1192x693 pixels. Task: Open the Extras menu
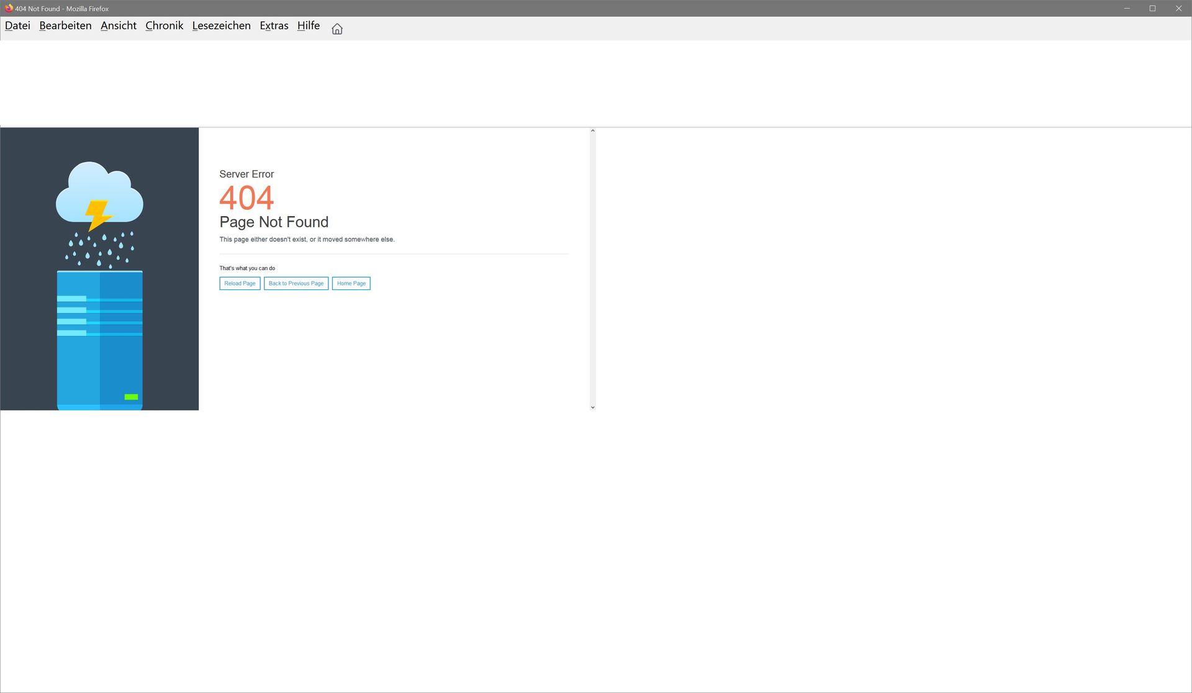(274, 25)
